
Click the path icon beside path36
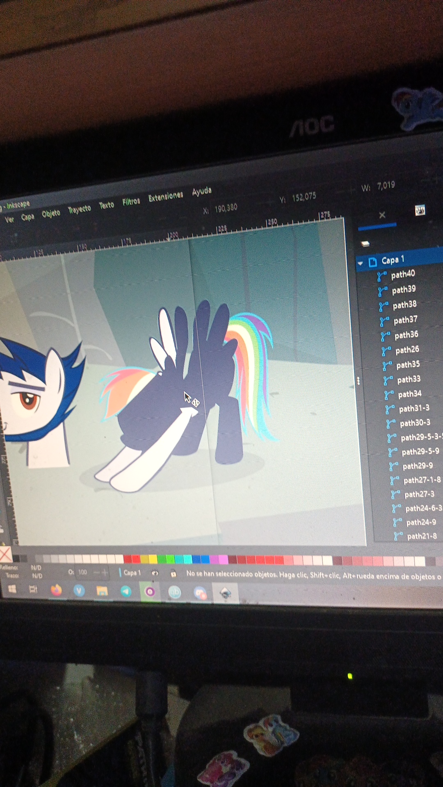[x=385, y=337]
